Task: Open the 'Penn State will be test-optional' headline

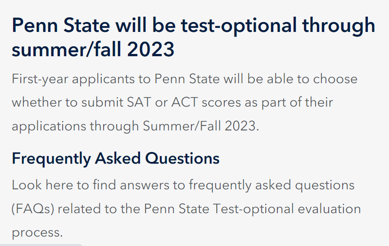Action: coord(193,37)
